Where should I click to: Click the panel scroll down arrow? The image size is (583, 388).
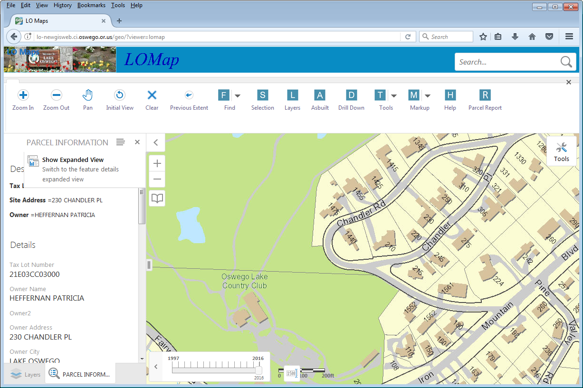pos(142,359)
